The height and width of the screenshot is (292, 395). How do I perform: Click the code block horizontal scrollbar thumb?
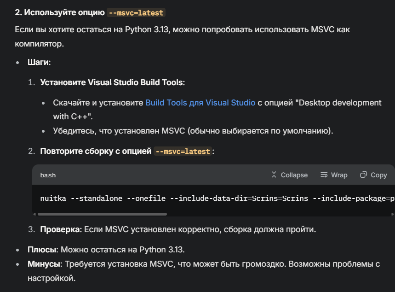coord(102,214)
